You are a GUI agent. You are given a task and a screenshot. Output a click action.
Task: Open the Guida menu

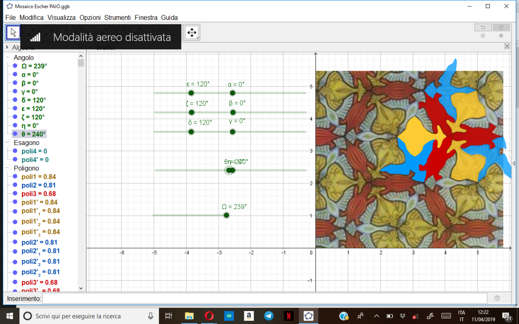(170, 17)
